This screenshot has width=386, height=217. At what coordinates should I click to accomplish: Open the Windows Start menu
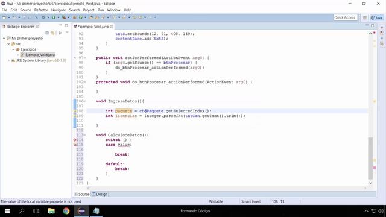(x=7, y=211)
